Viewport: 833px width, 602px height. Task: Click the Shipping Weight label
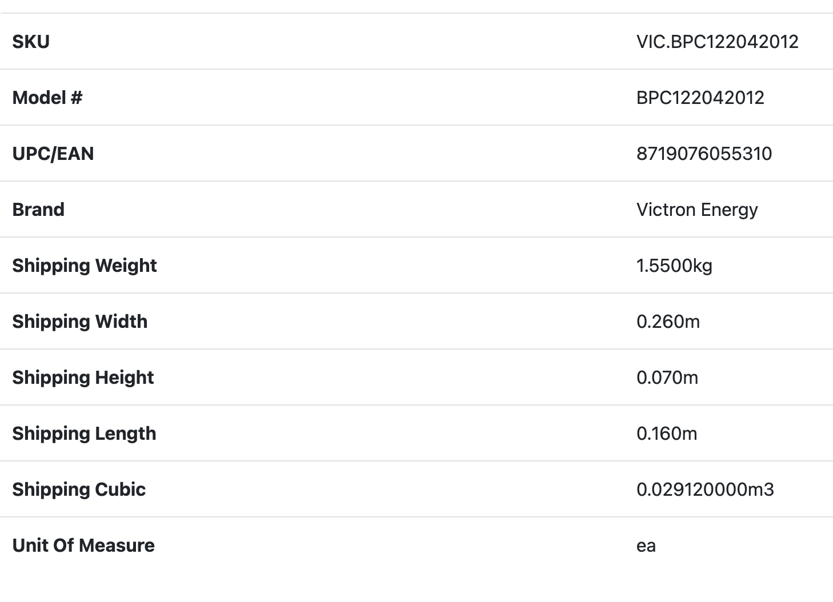click(85, 266)
